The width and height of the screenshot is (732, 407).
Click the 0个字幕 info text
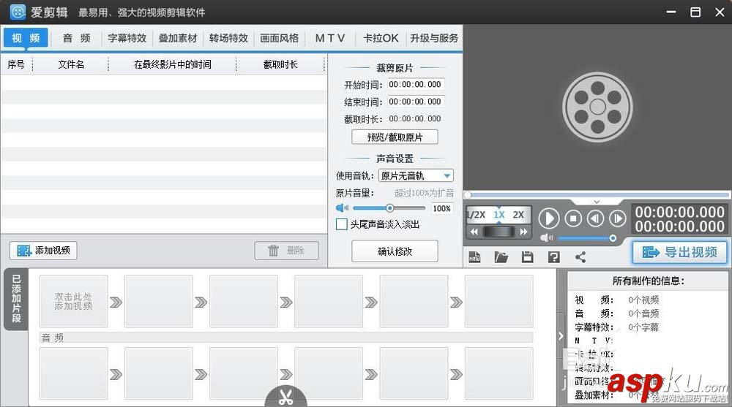(x=643, y=327)
